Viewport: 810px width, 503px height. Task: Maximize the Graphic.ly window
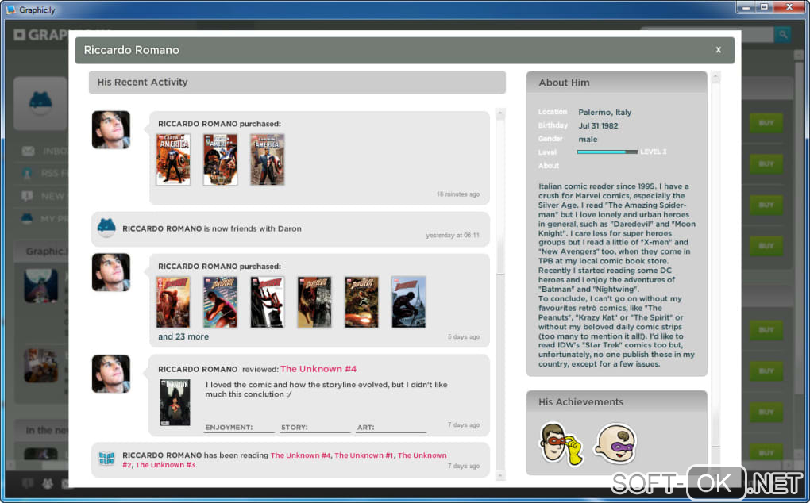click(764, 6)
